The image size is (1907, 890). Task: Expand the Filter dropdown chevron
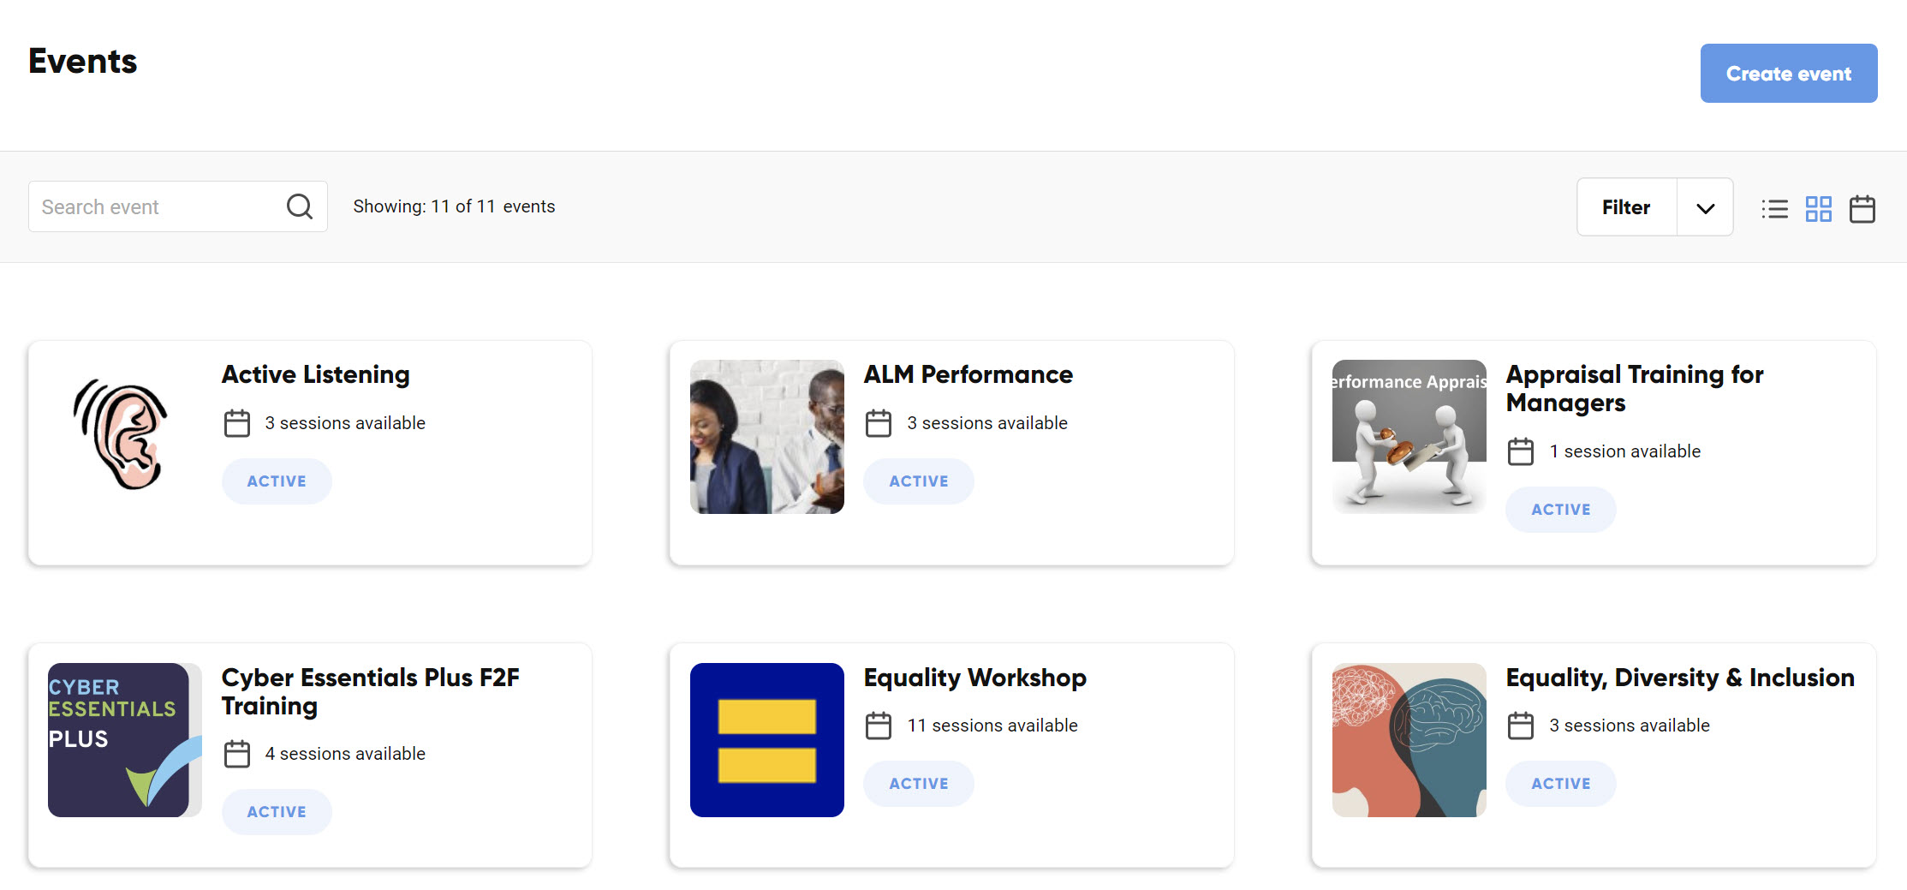click(1705, 207)
